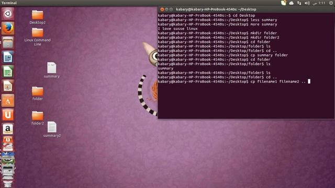The width and height of the screenshot is (335, 188).
Task: Click the 'cp filename1 filename2 ..' prompt line
Action: (x=232, y=81)
